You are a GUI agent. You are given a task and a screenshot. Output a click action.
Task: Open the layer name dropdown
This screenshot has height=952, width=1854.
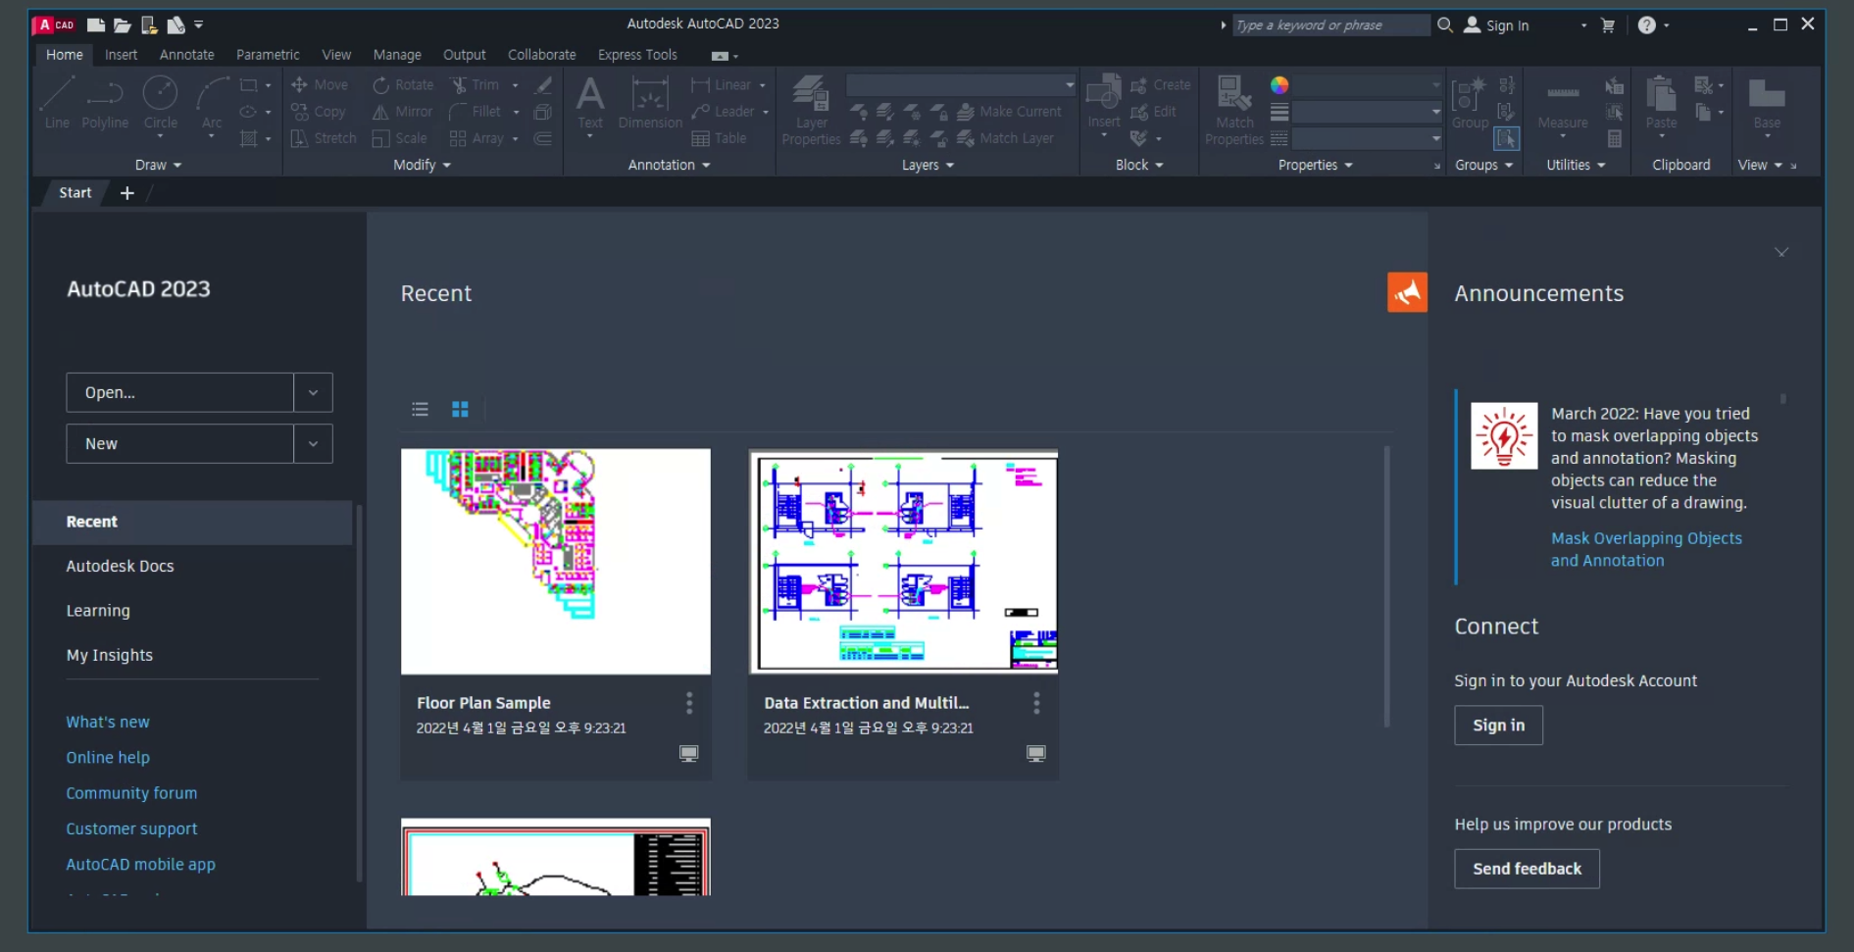coord(961,85)
